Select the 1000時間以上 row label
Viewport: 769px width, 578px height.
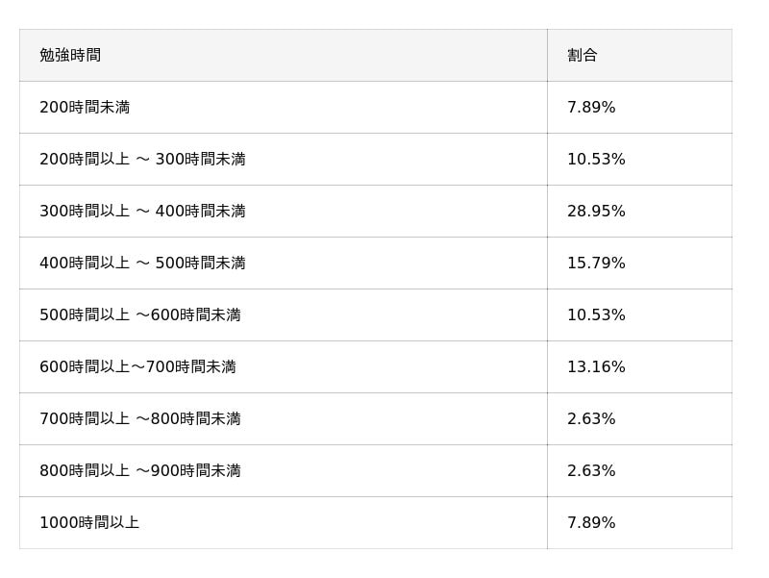tap(89, 523)
